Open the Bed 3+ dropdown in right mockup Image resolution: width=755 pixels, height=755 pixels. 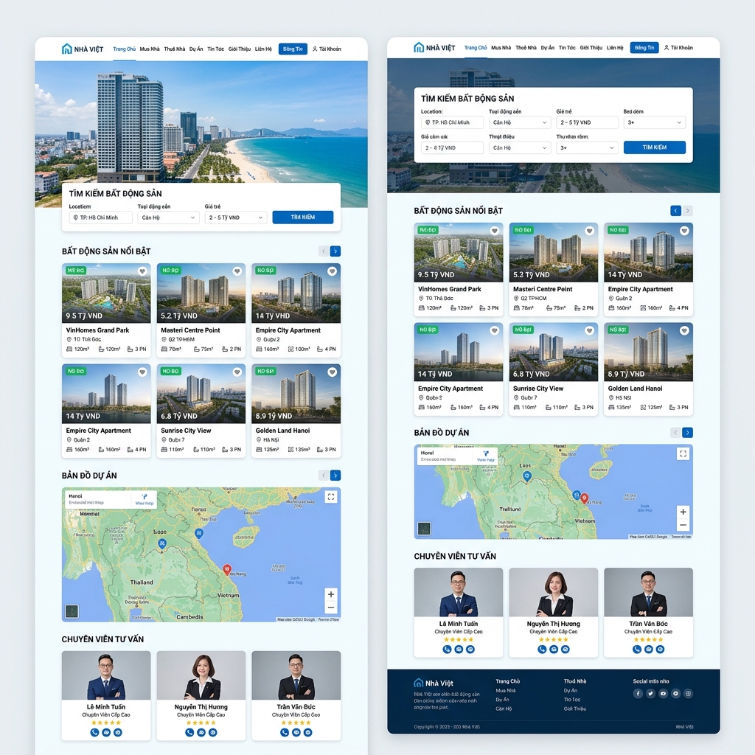coord(655,122)
